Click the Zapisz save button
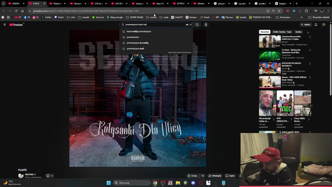 point(230,176)
